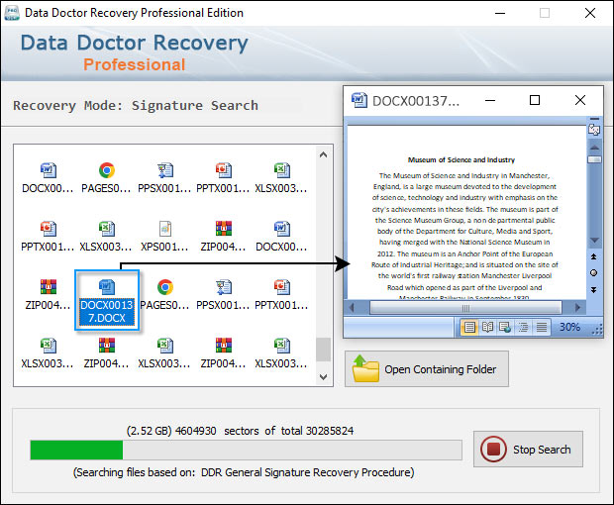Screen dimensions: 614x505
Task: Click the Stop Search button
Action: pos(528,449)
